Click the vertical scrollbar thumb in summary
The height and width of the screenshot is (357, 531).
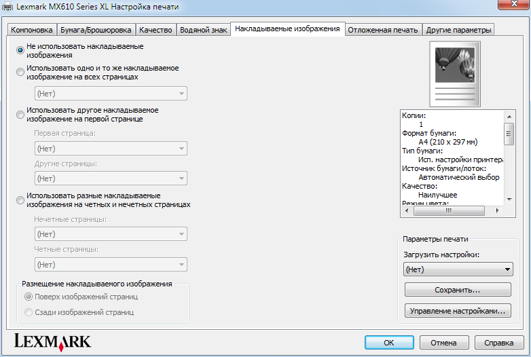(509, 134)
